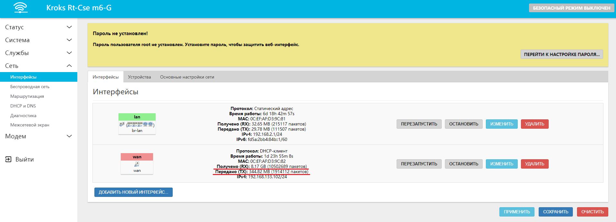Select the red wan interface badge

click(x=137, y=157)
